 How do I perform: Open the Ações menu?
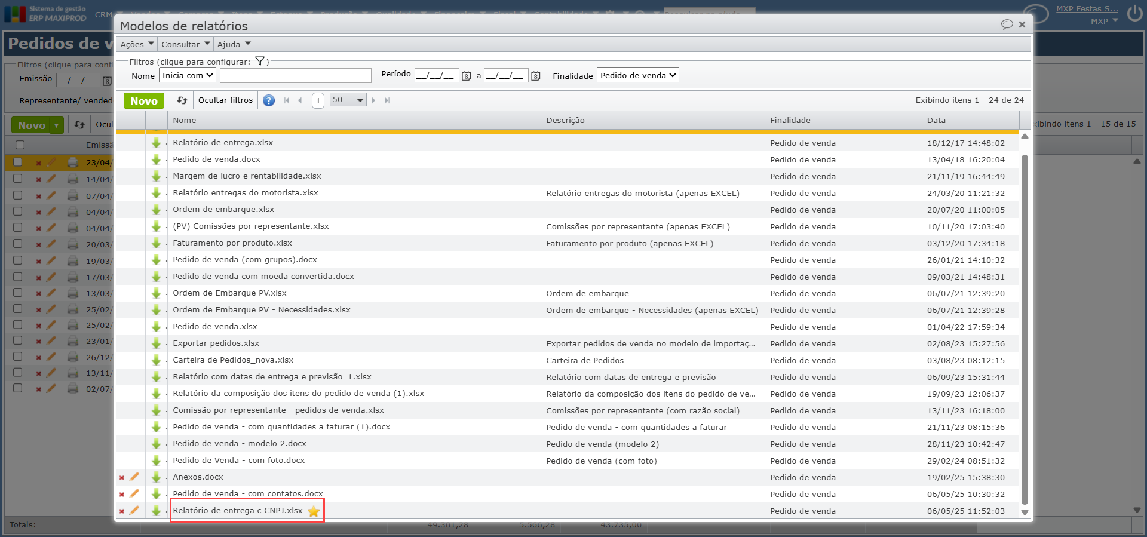[137, 44]
